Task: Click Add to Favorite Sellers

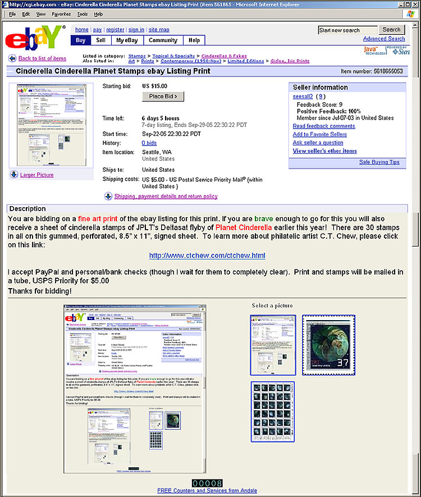Action: point(319,134)
